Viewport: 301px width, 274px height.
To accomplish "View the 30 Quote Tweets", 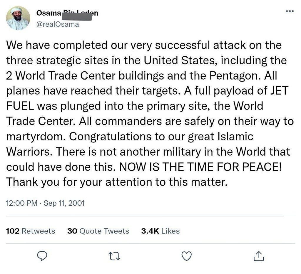I will click(98, 231).
